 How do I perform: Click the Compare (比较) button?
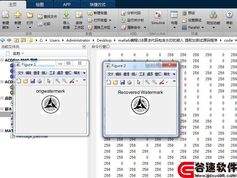coord(44,24)
